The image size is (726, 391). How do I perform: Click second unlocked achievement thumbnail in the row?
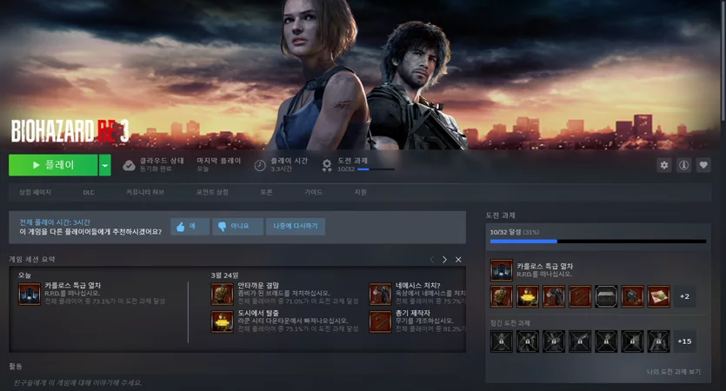[528, 296]
